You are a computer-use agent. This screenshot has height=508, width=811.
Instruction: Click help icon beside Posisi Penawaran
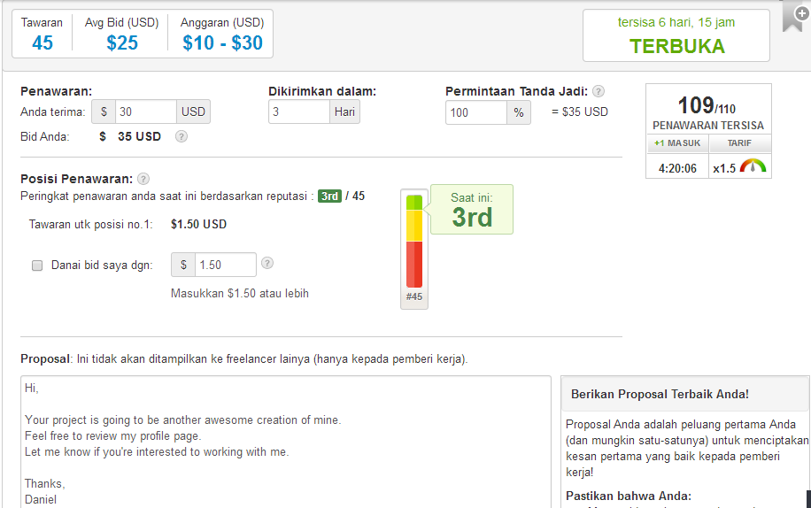143,179
